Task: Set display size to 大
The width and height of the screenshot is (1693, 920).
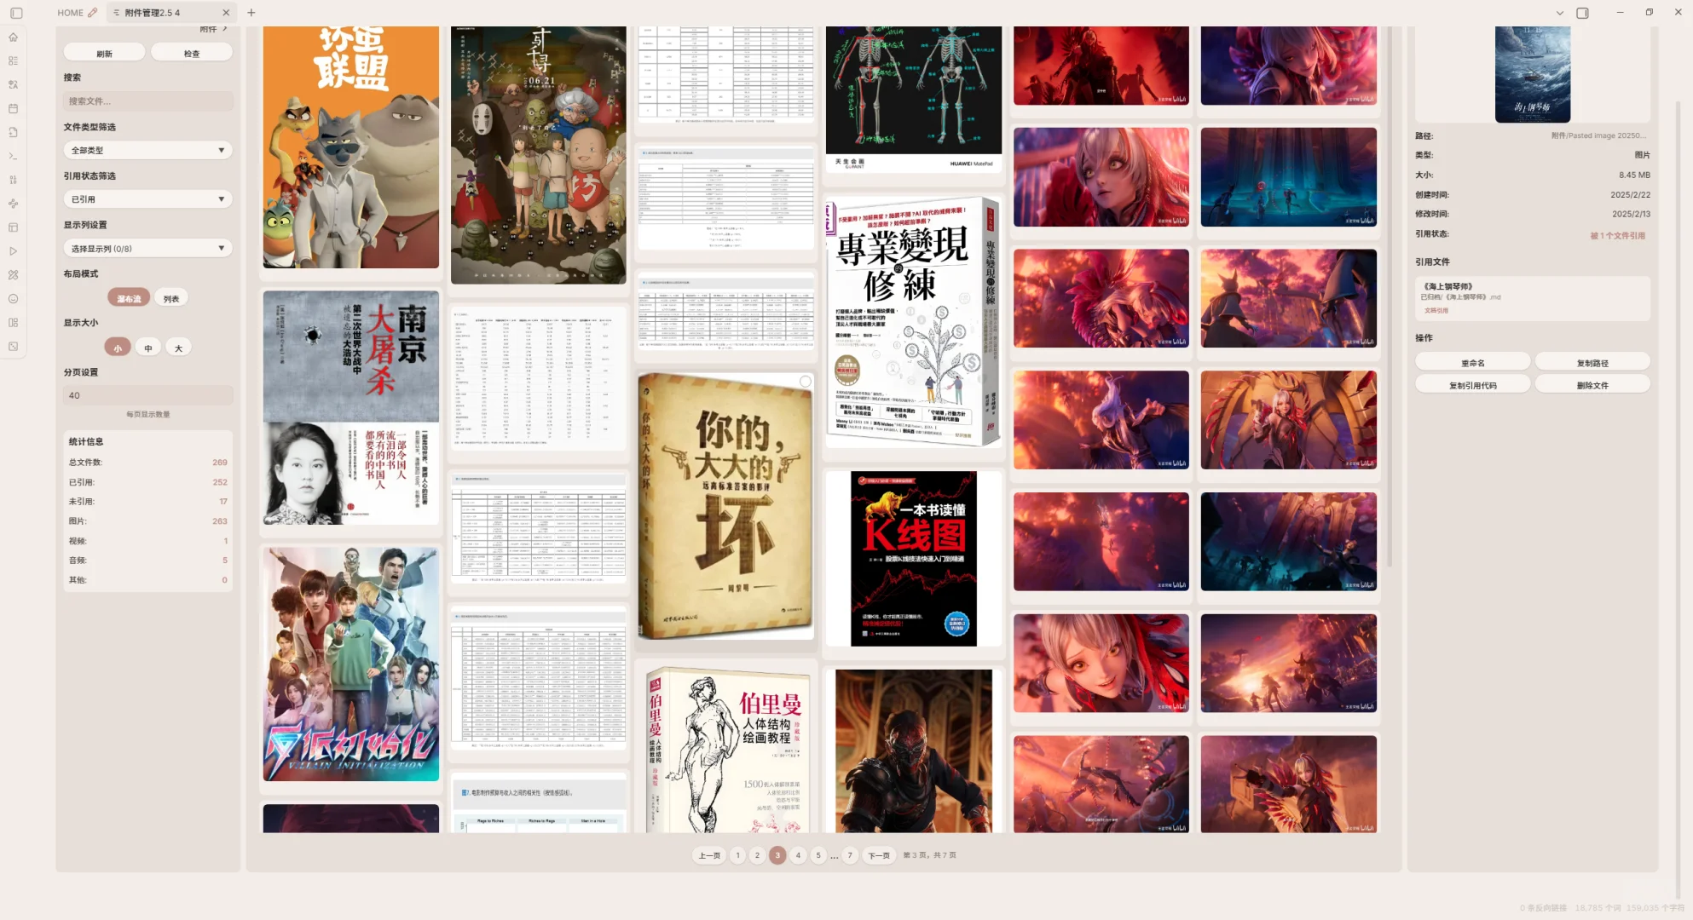Action: click(178, 348)
